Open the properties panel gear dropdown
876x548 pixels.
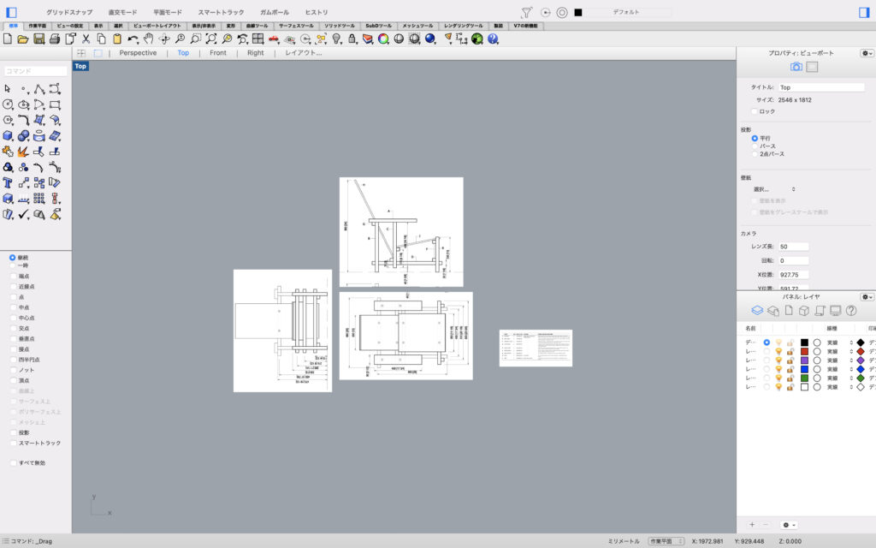[867, 53]
